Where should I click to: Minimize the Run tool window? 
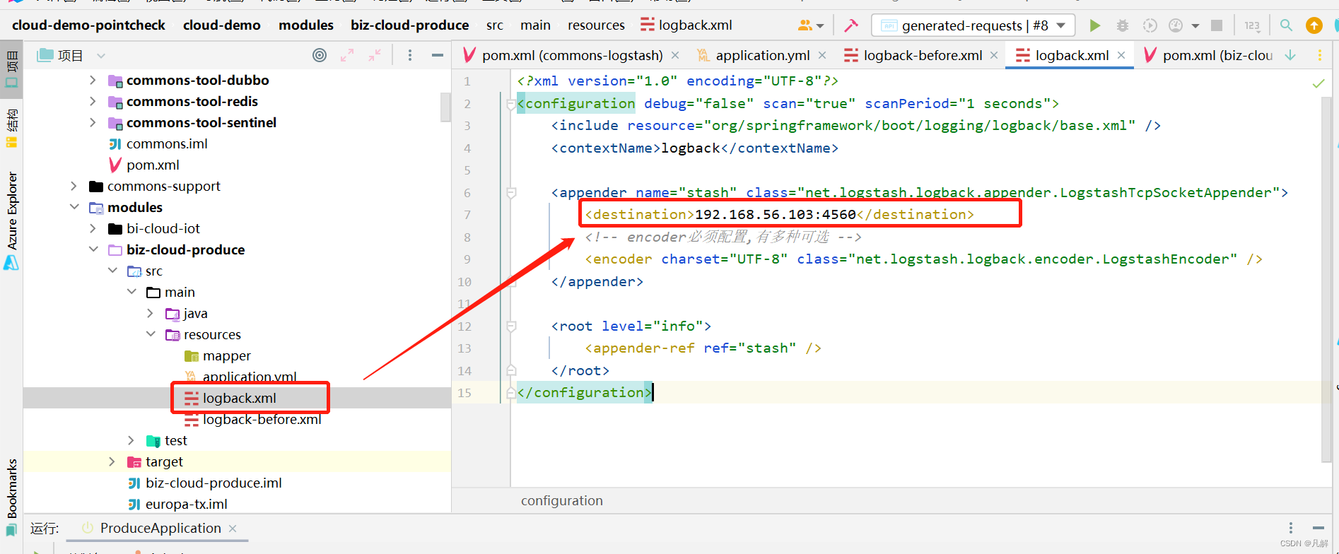[1318, 528]
